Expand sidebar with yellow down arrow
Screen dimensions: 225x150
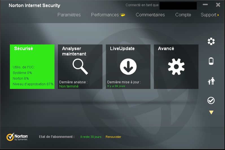coord(211,112)
